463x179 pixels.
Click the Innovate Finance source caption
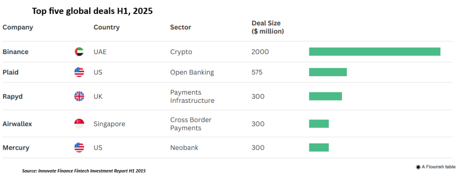[x=84, y=171]
